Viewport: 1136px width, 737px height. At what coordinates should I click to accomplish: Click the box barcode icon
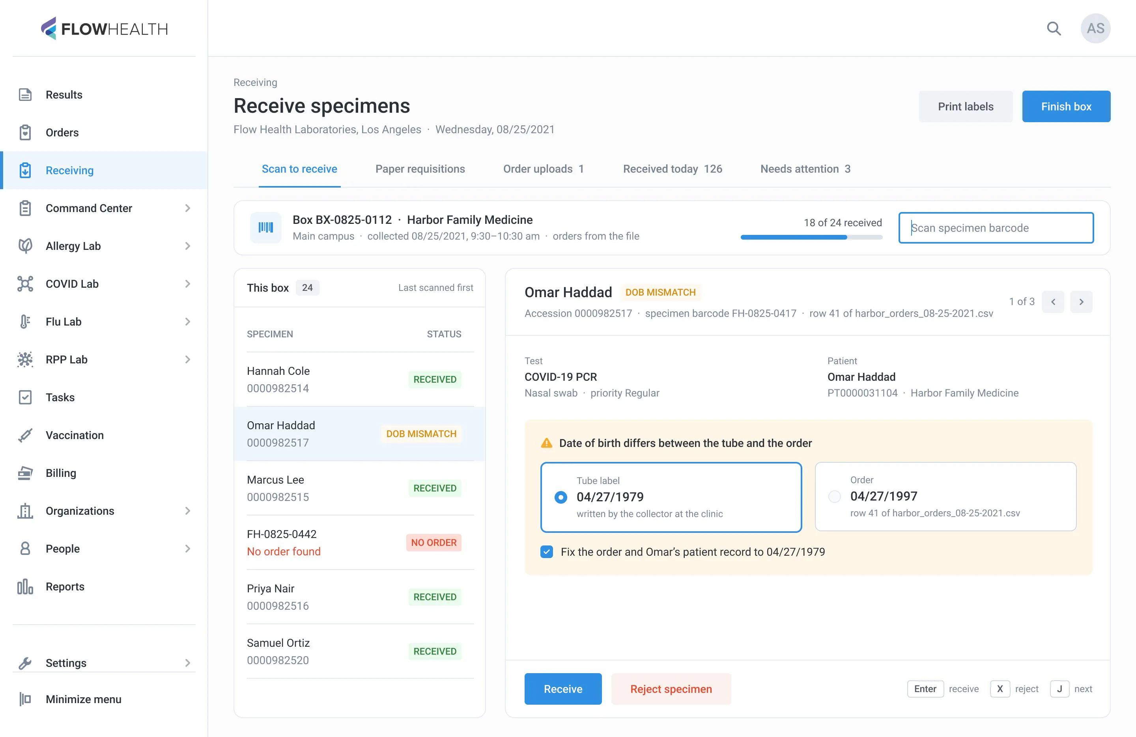click(265, 227)
